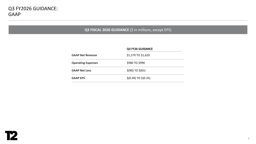This screenshot has width=256, height=144.
Task: Select the GAAP Net Revenue row label
Action: [x=84, y=55]
